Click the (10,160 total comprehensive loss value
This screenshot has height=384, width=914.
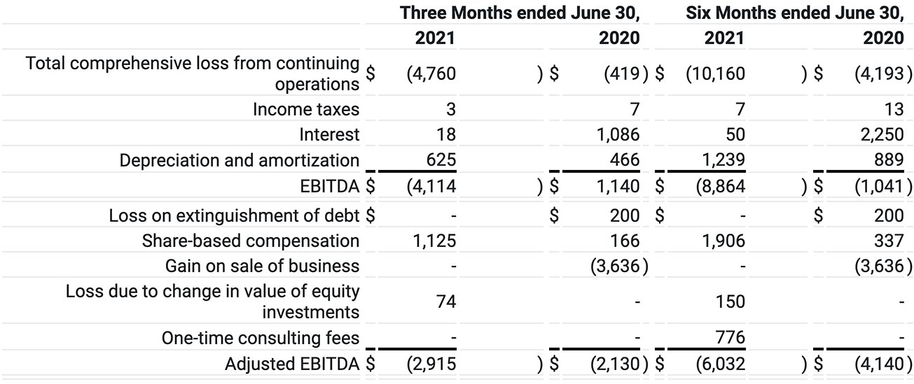715,73
